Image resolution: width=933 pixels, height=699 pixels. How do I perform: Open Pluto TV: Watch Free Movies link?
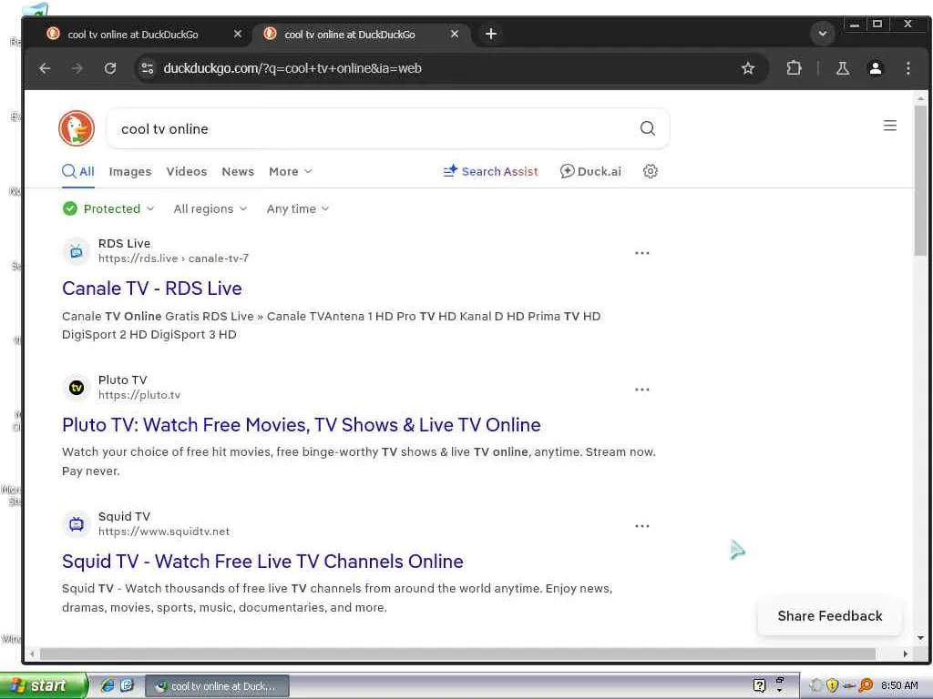point(301,424)
